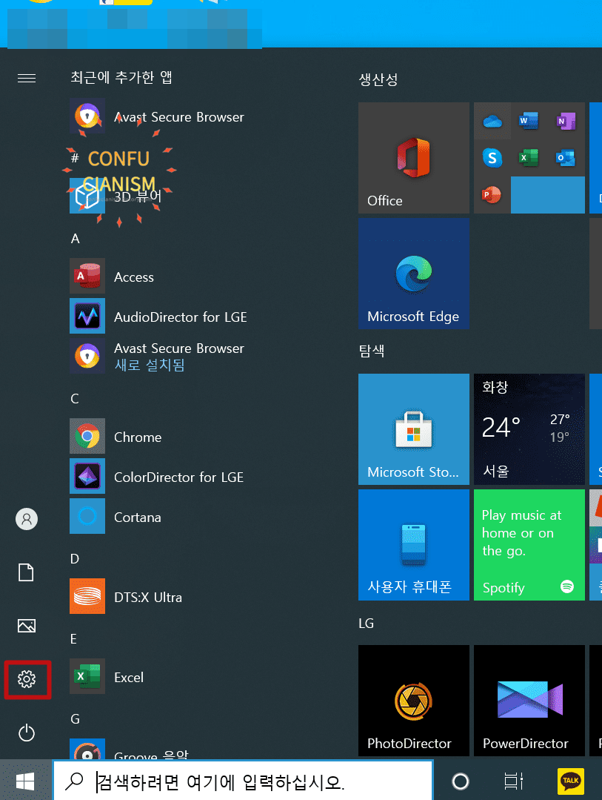The image size is (602, 800).
Task: Open ColorDirector for LGE
Action: click(x=157, y=477)
